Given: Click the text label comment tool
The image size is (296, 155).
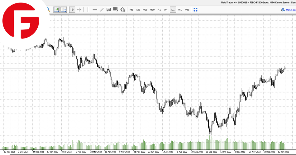Looking at the screenshot, I should pos(108,10).
